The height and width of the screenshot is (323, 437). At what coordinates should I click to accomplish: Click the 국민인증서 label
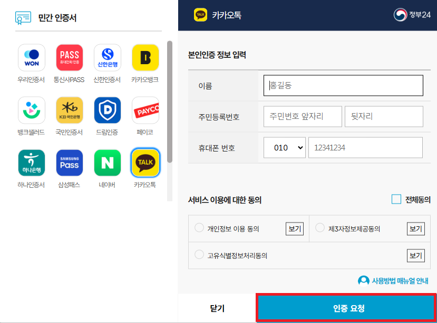[69, 132]
